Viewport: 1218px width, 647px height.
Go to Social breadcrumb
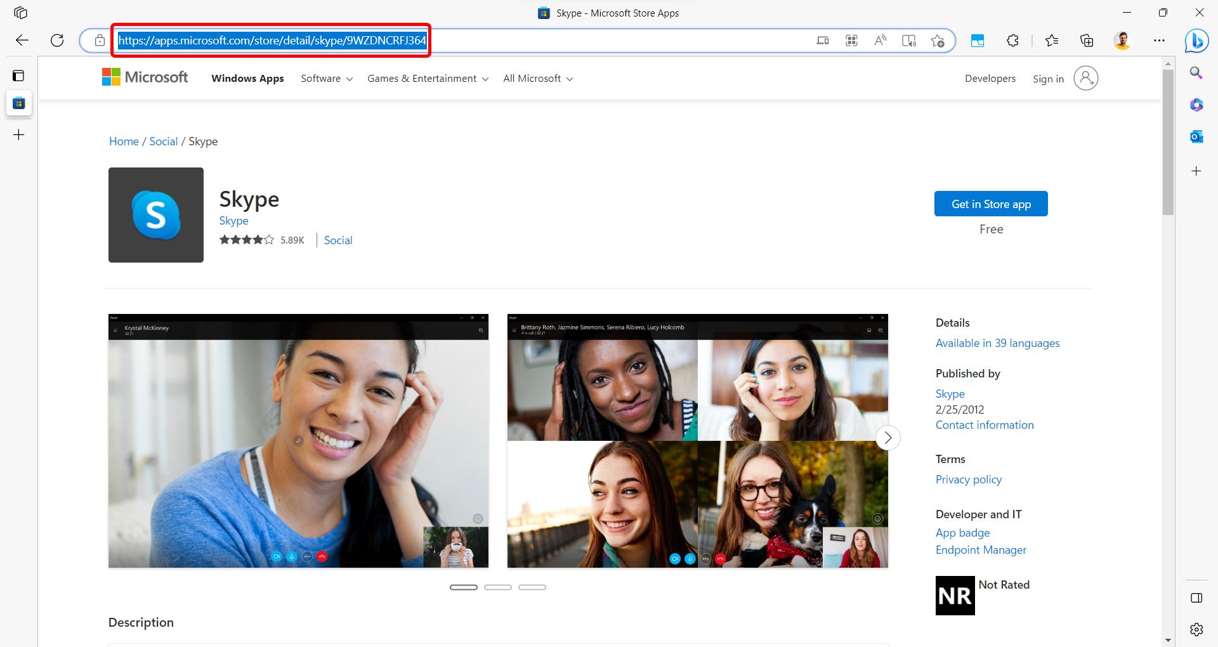click(164, 141)
